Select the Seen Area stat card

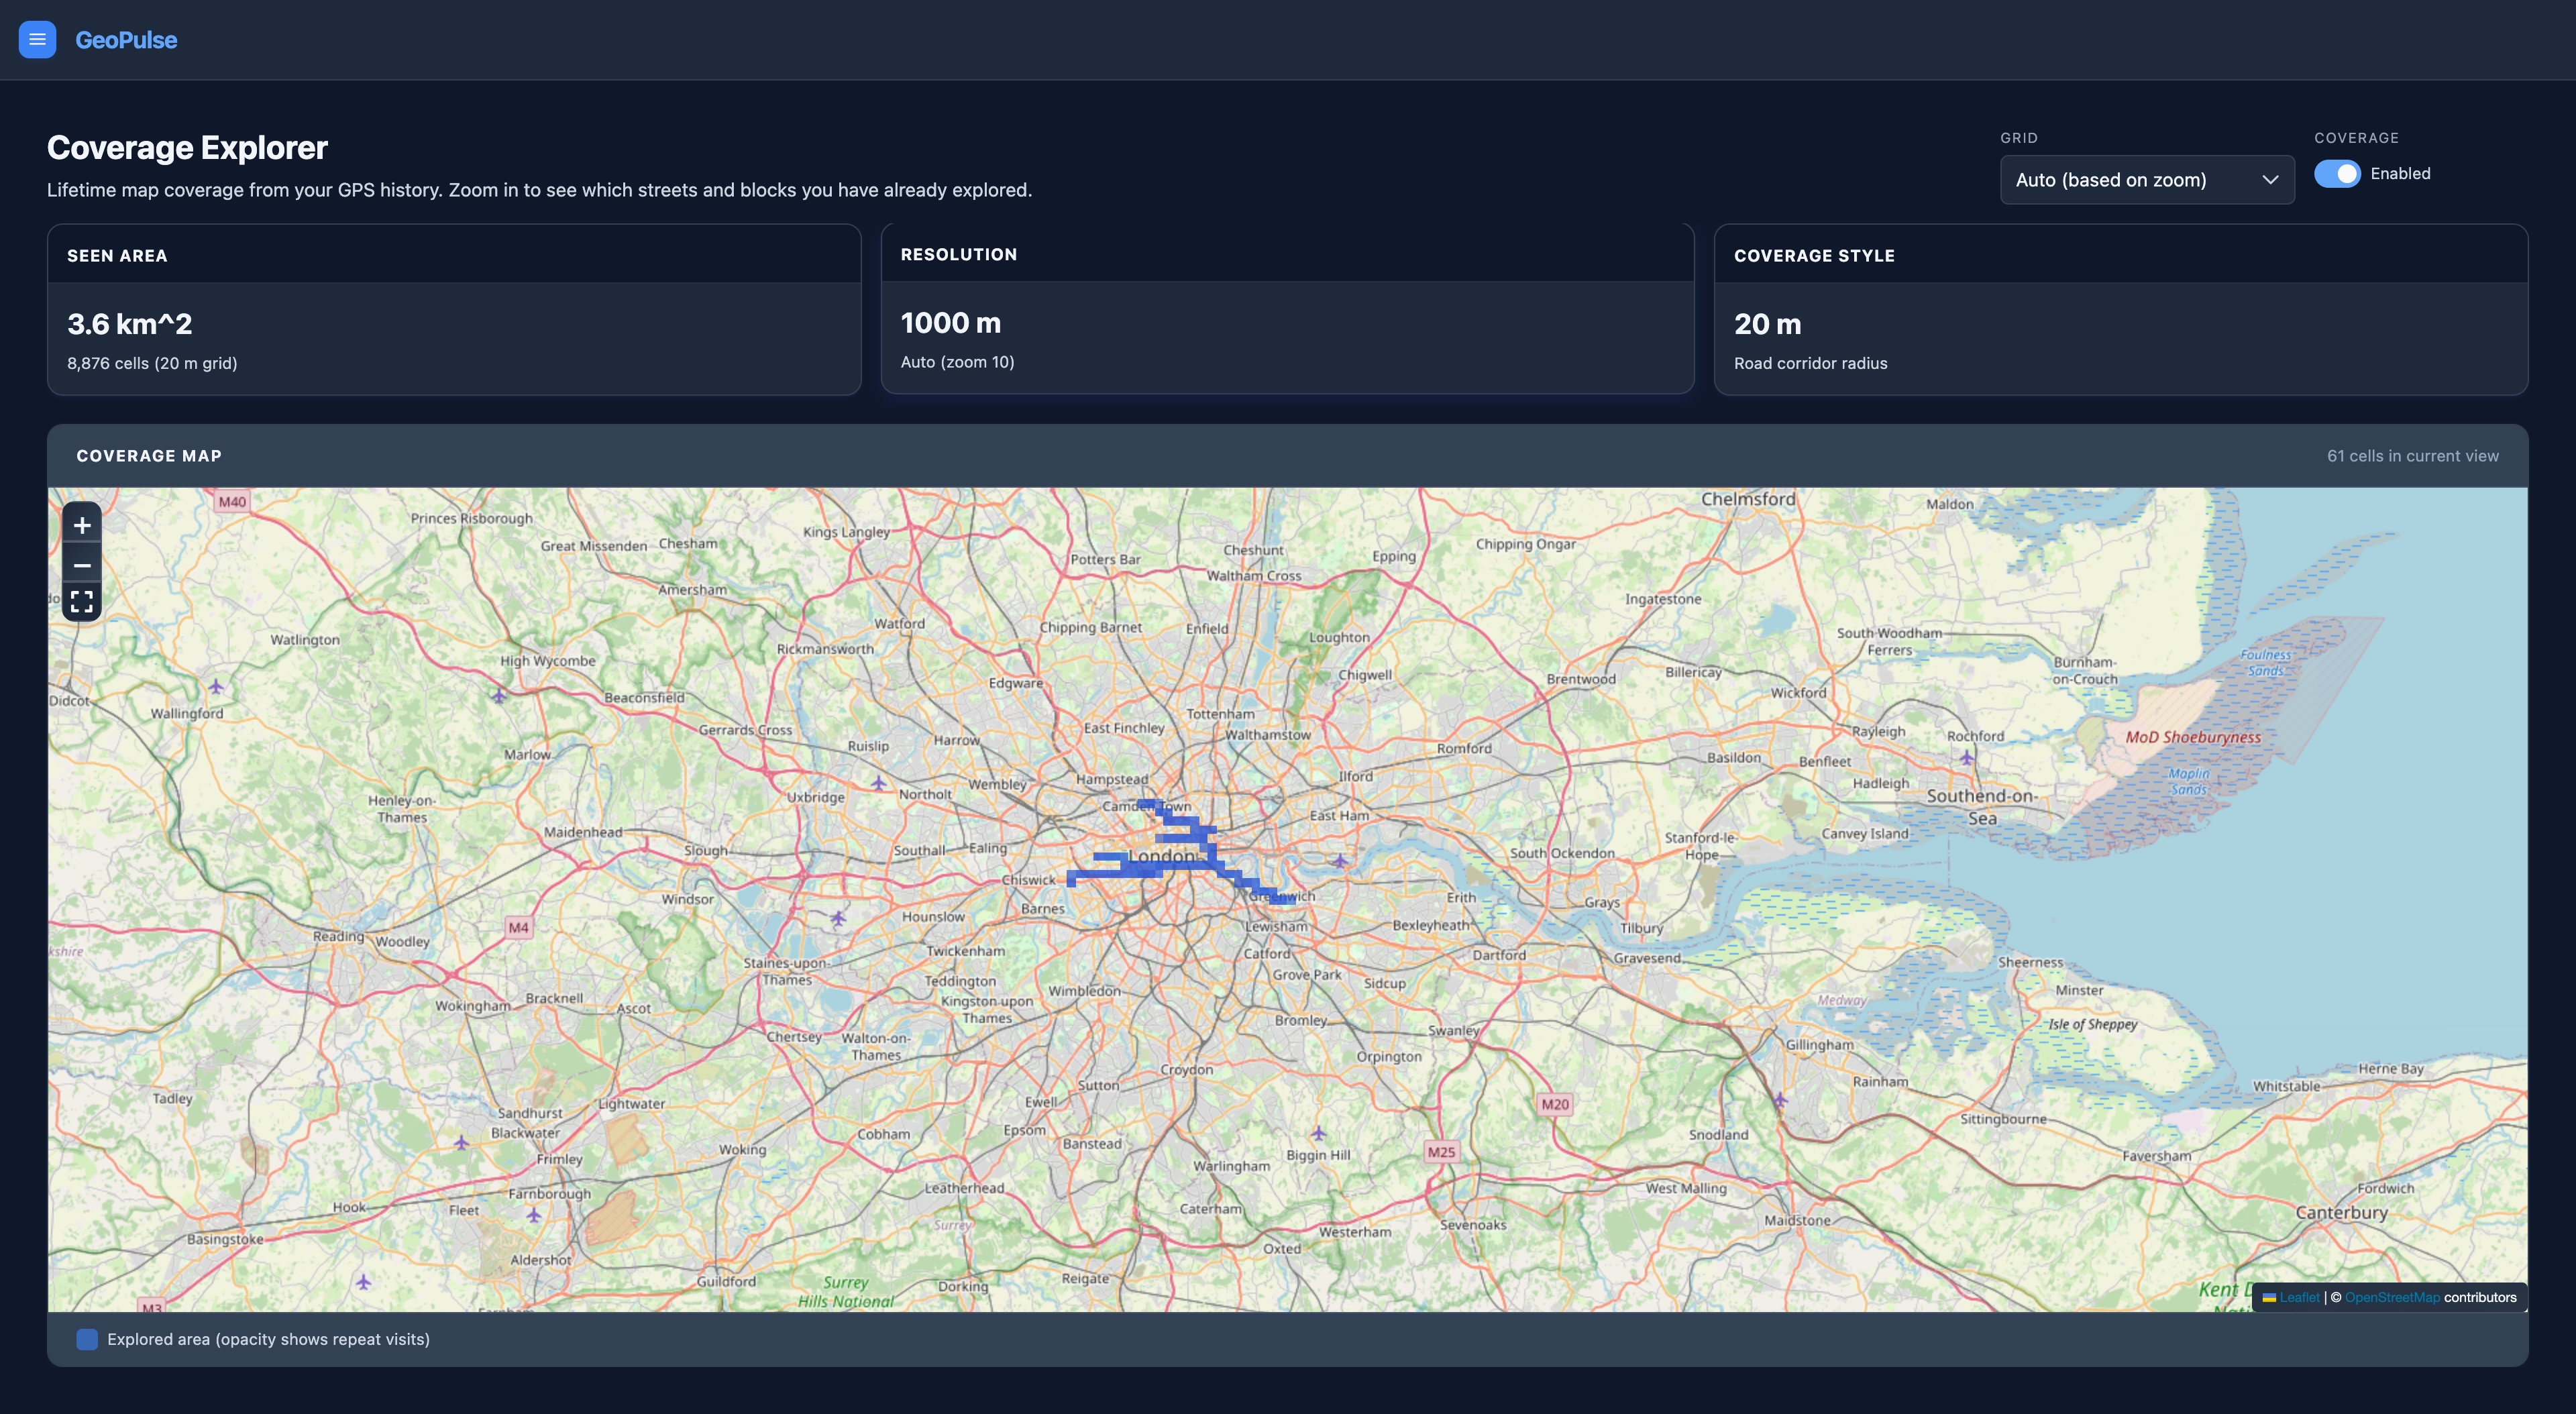tap(454, 309)
